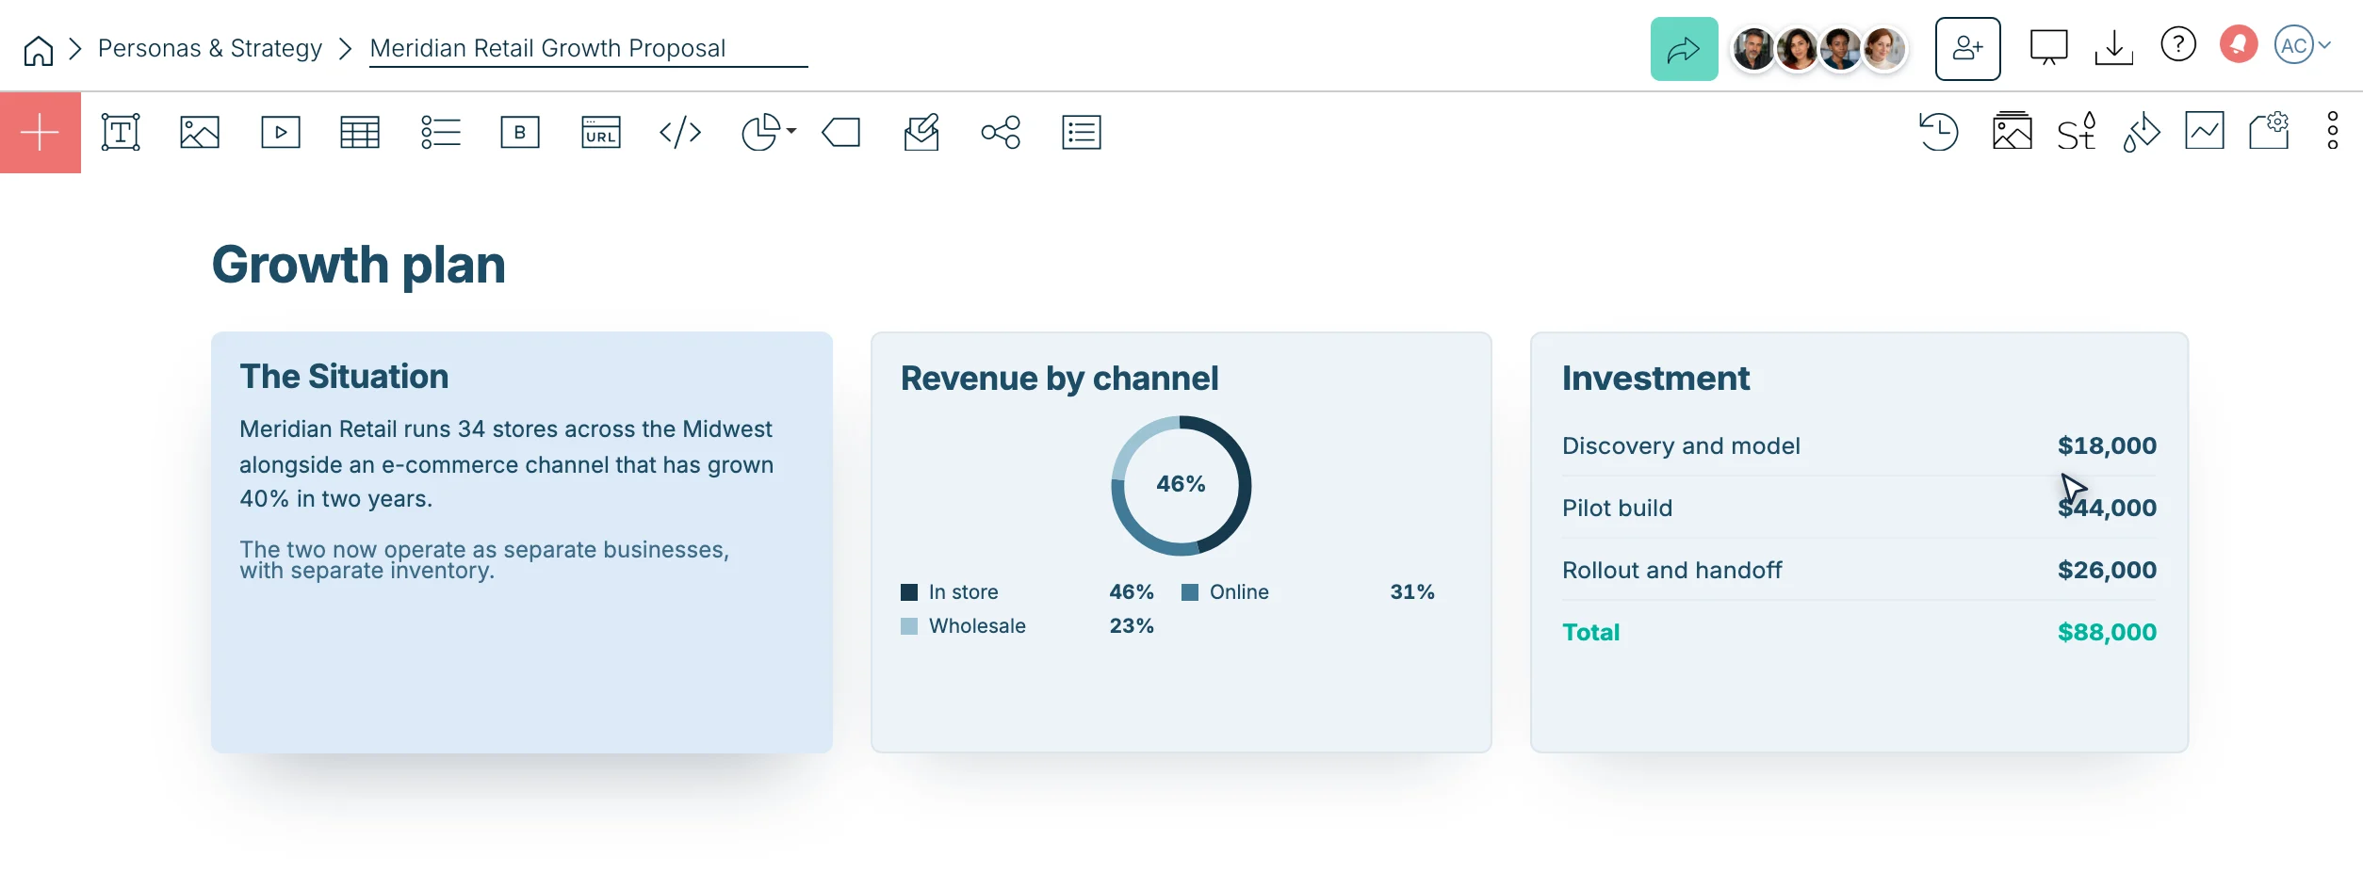Click the Wholesale legend swatch
The width and height of the screenshot is (2363, 889).
pyautogui.click(x=909, y=626)
